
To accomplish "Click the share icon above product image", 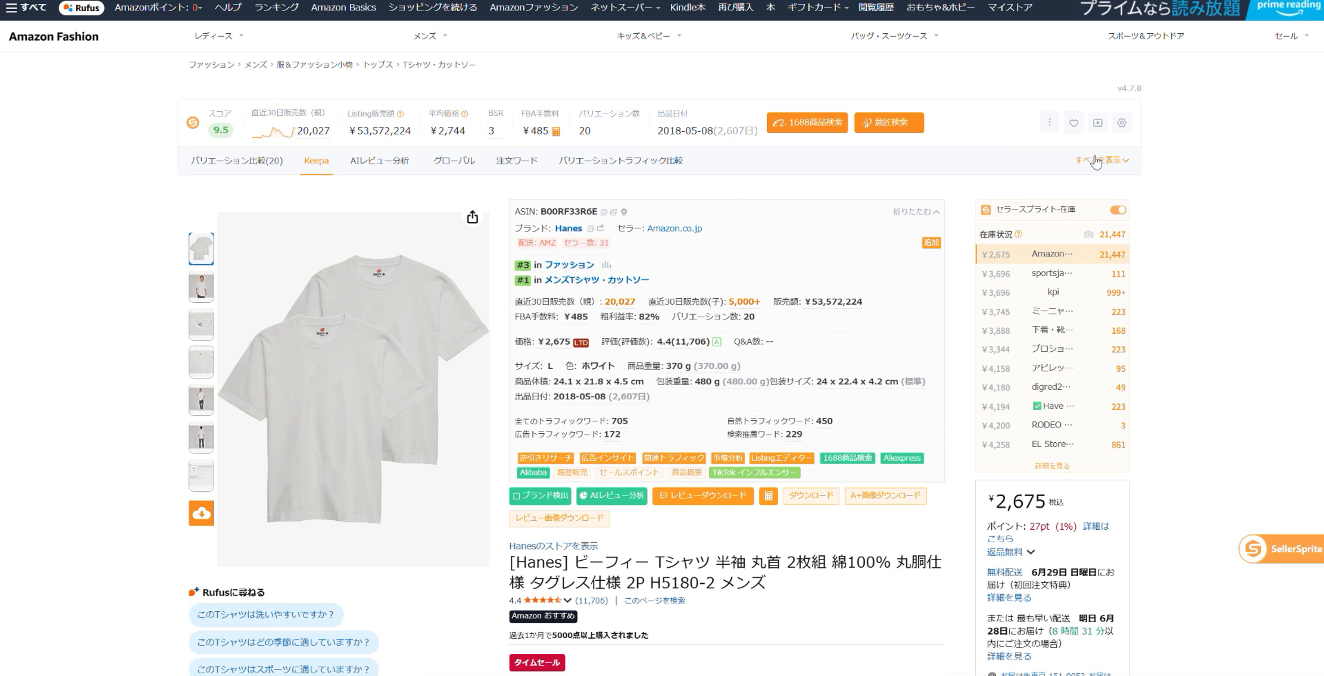I will click(x=472, y=217).
